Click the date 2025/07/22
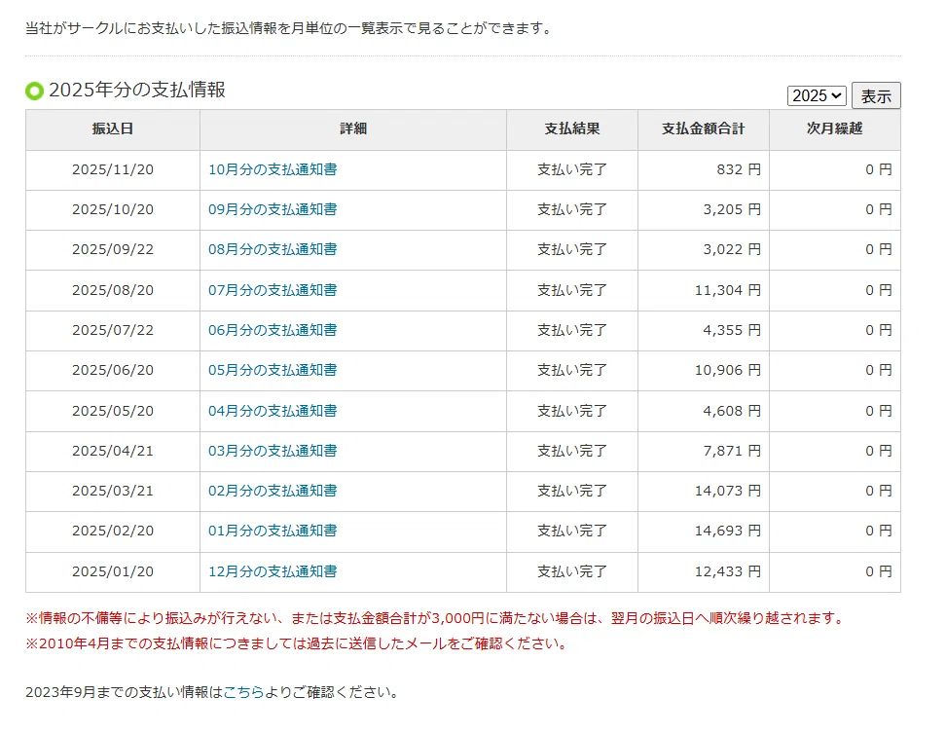The height and width of the screenshot is (734, 946). [113, 330]
